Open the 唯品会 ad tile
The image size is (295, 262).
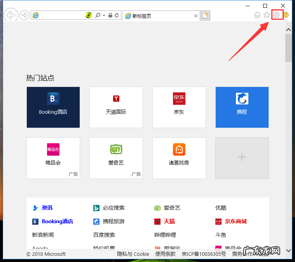point(53,158)
